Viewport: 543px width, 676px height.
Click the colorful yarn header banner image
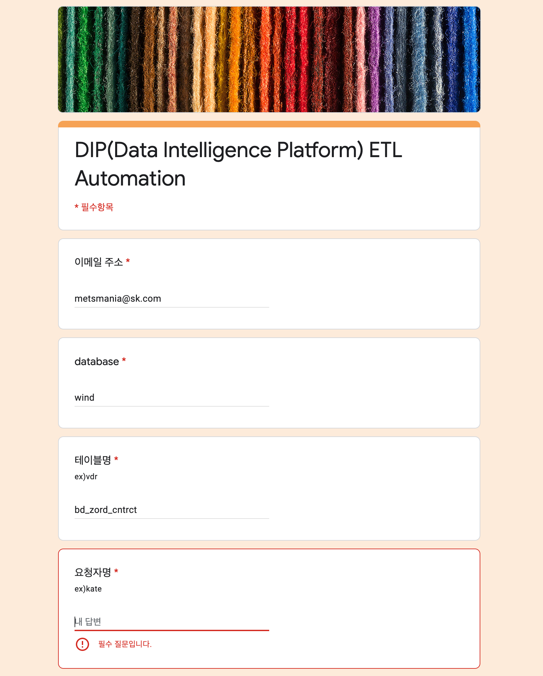269,59
